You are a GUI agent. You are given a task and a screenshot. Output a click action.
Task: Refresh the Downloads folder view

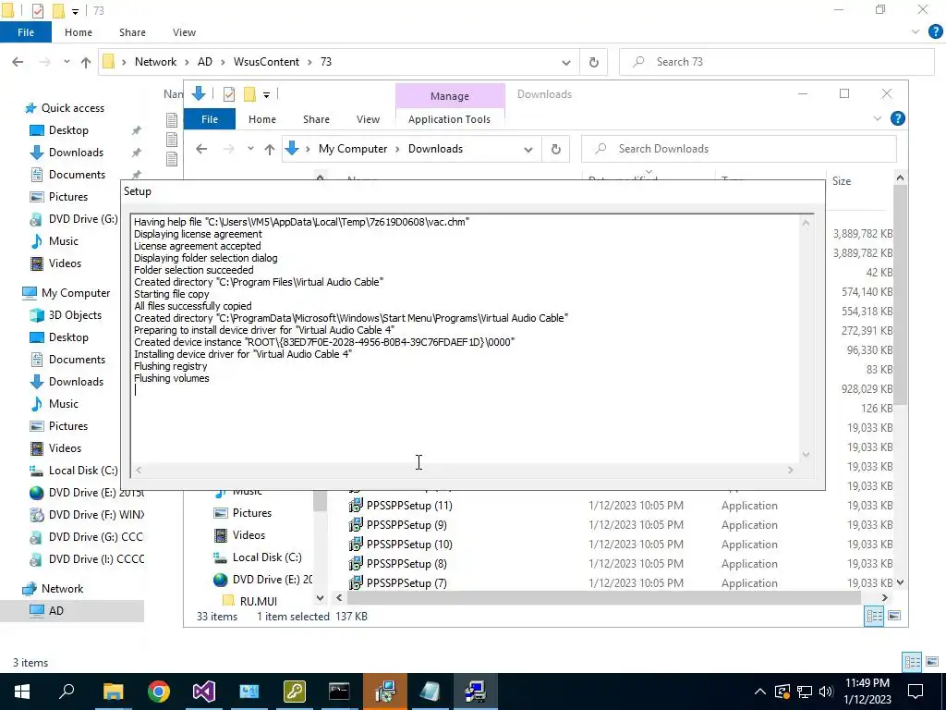[555, 149]
